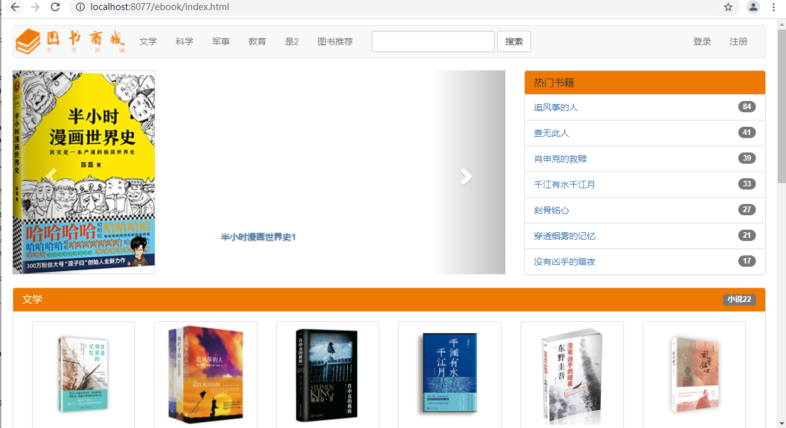Go back using the browser back arrow
Viewport: 786px width, 428px height.
tap(15, 8)
